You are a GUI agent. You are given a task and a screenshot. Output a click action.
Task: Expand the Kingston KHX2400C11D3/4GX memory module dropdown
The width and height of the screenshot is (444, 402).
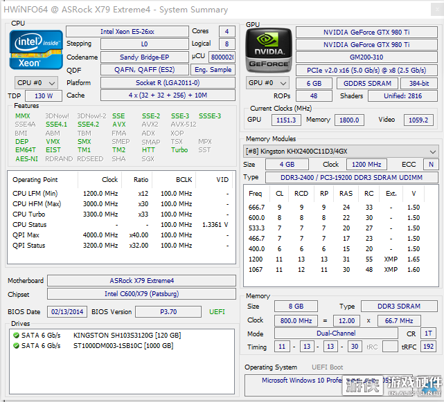click(x=341, y=152)
